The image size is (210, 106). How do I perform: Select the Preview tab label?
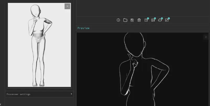(x=83, y=28)
